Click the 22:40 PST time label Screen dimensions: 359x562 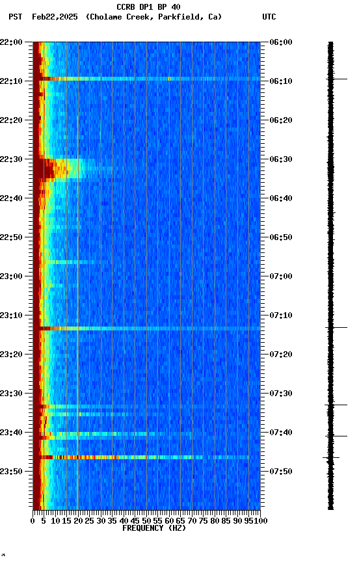pos(11,198)
